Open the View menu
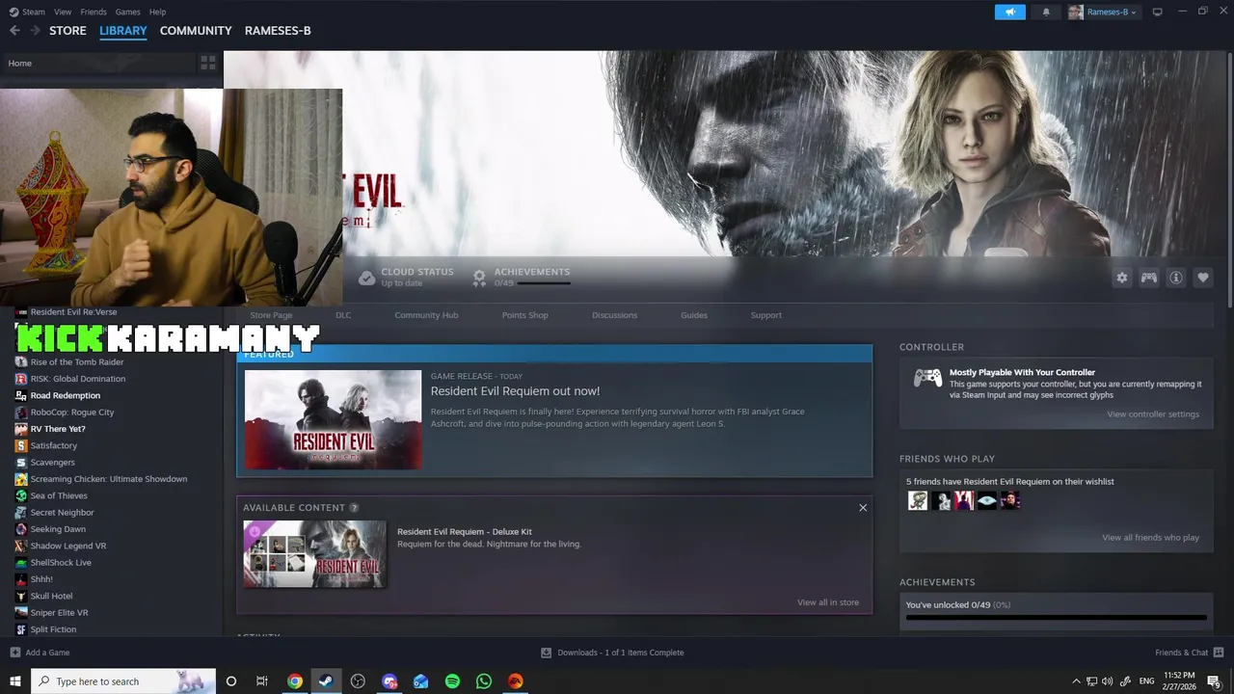Screen dimensions: 1234x694 coord(63,12)
